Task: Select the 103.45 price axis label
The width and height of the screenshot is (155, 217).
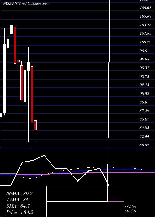Action: tap(145, 25)
